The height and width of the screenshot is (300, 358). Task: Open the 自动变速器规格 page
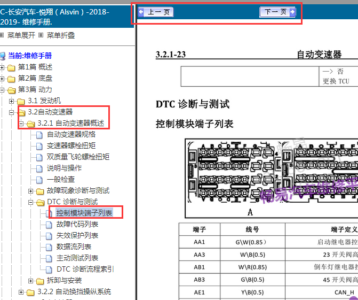coord(71,135)
